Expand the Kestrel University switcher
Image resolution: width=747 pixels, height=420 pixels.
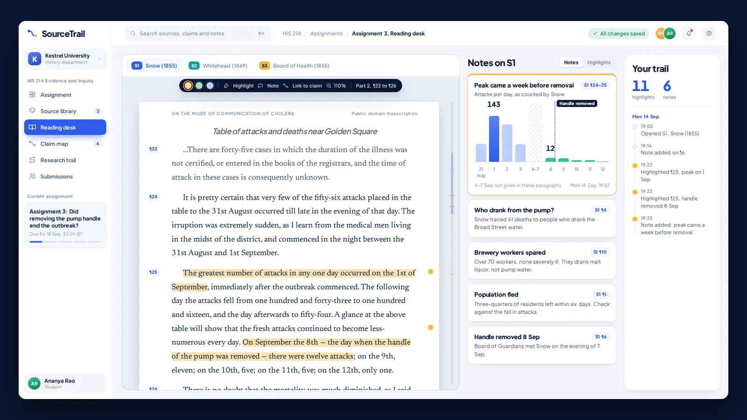[x=65, y=59]
